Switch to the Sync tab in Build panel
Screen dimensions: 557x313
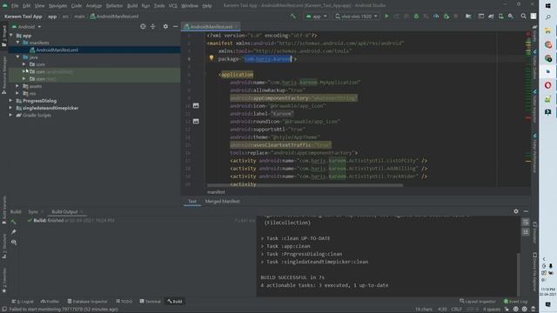(x=33, y=211)
